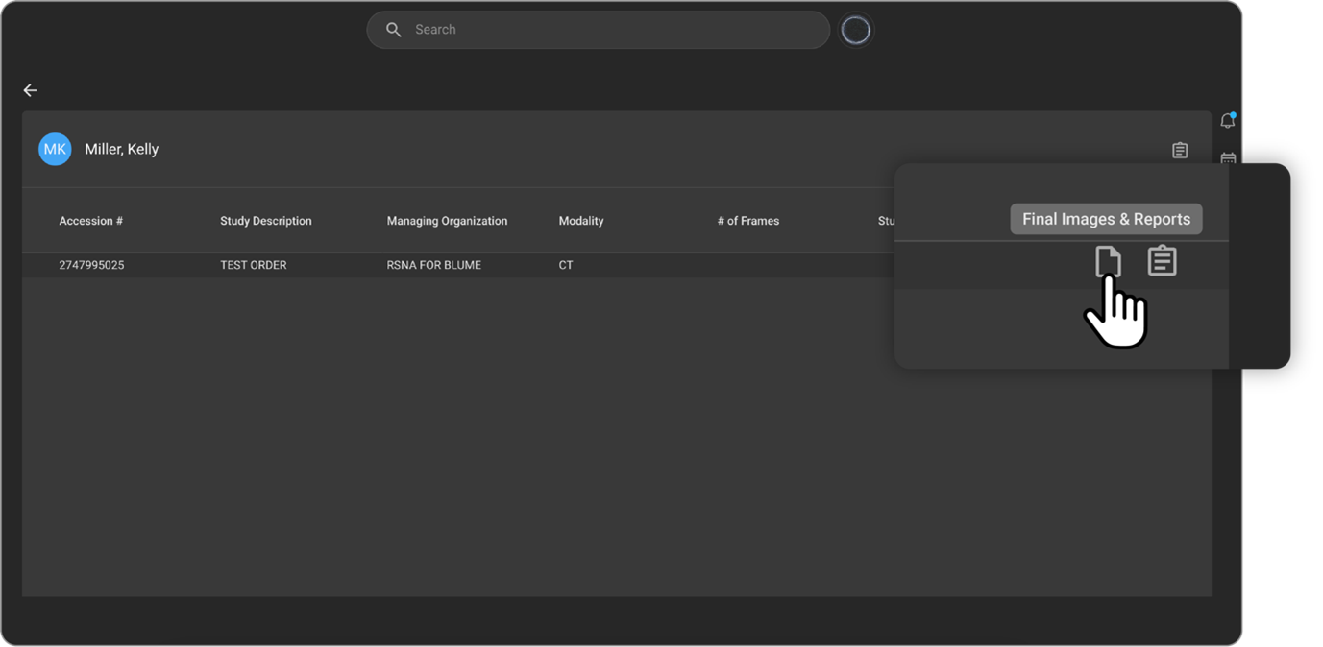Click the Final Images & Reports document icon
The image size is (1323, 647).
1108,261
